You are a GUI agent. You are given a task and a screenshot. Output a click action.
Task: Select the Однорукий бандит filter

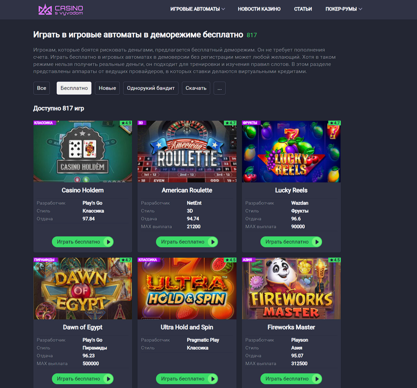tap(151, 88)
